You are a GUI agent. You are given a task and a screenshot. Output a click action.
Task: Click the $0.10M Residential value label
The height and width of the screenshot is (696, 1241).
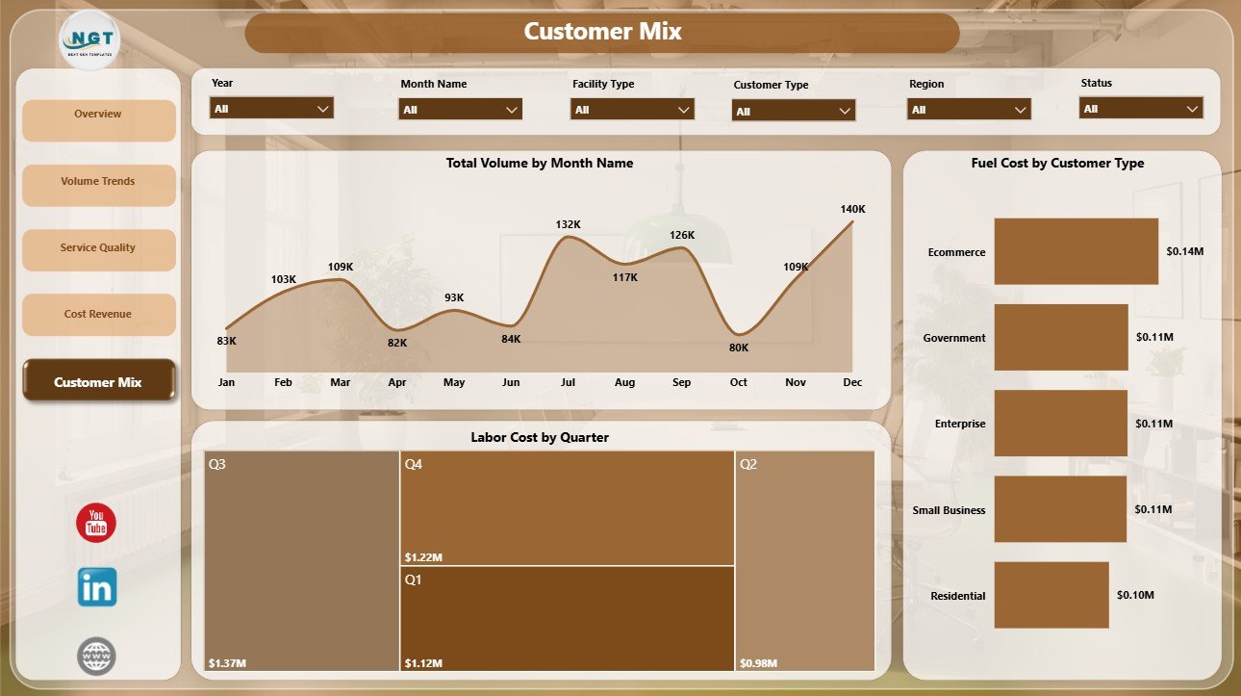(1136, 596)
